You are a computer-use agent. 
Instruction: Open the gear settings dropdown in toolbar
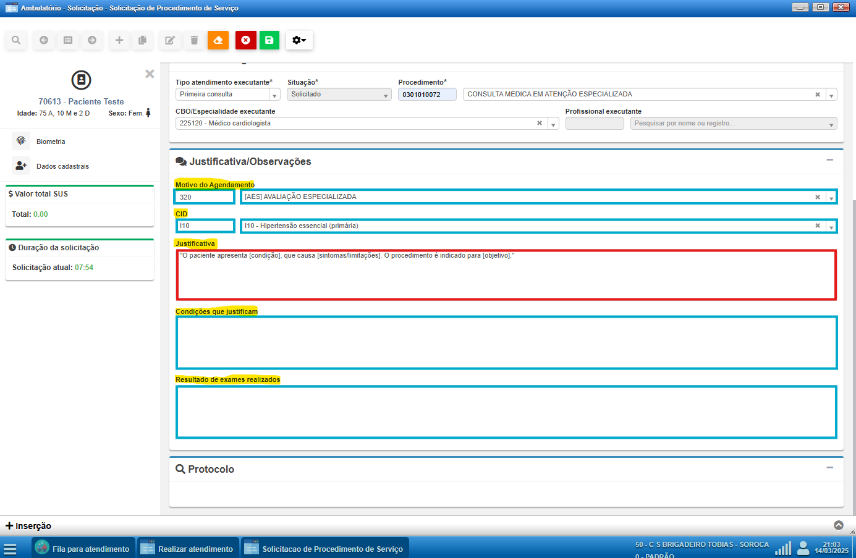299,40
